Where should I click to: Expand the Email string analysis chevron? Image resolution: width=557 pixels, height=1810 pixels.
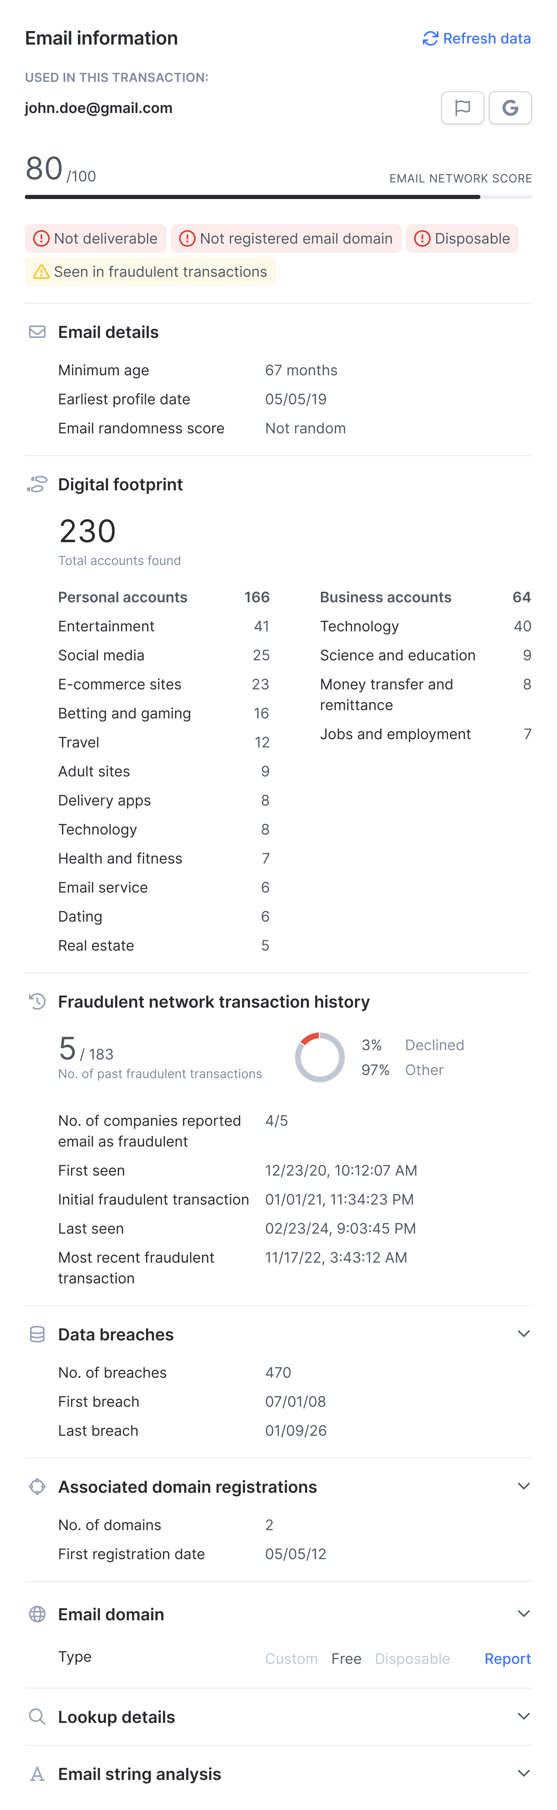523,1773
